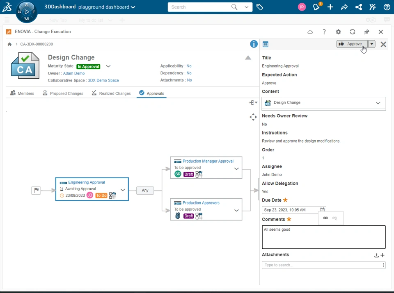This screenshot has height=293, width=394.
Task: Open widget help question mark
Action: [324, 32]
